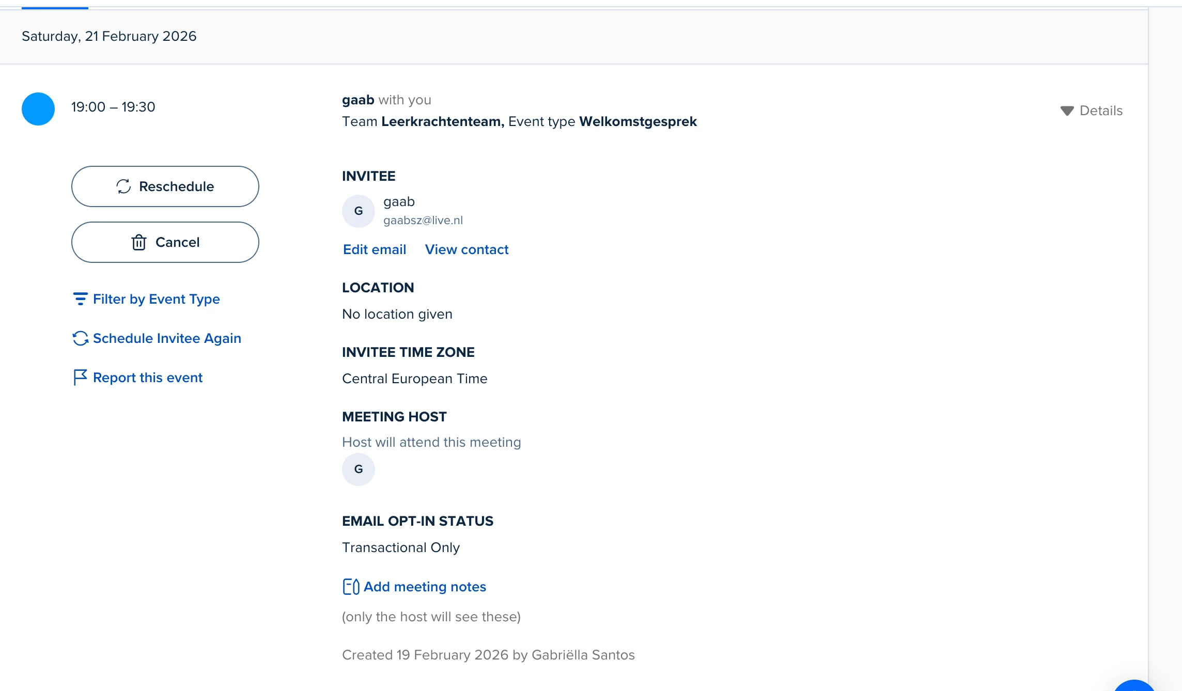
Task: Click Add meeting notes link
Action: (x=425, y=587)
